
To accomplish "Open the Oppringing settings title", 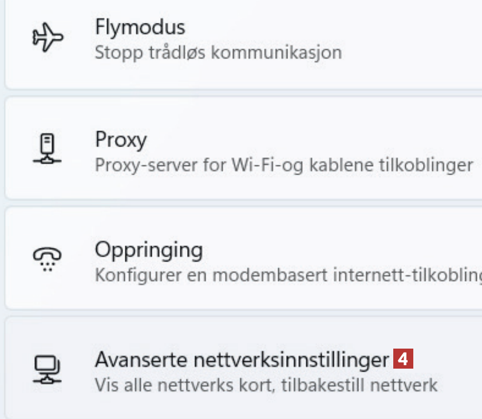I will (149, 250).
